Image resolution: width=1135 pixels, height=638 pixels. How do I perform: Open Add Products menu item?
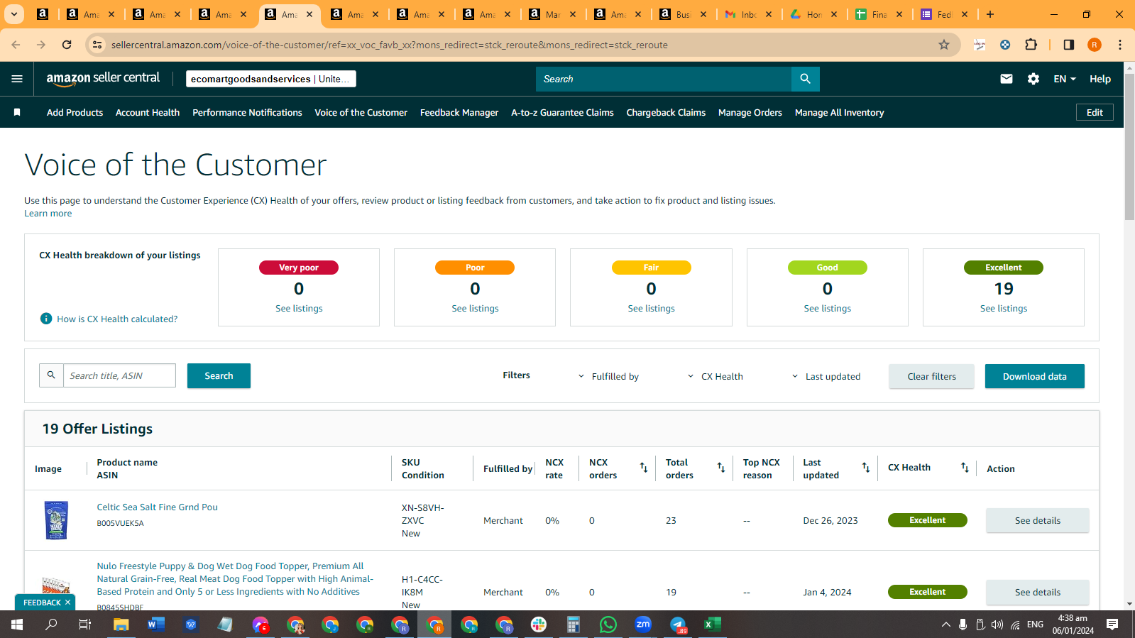point(75,112)
